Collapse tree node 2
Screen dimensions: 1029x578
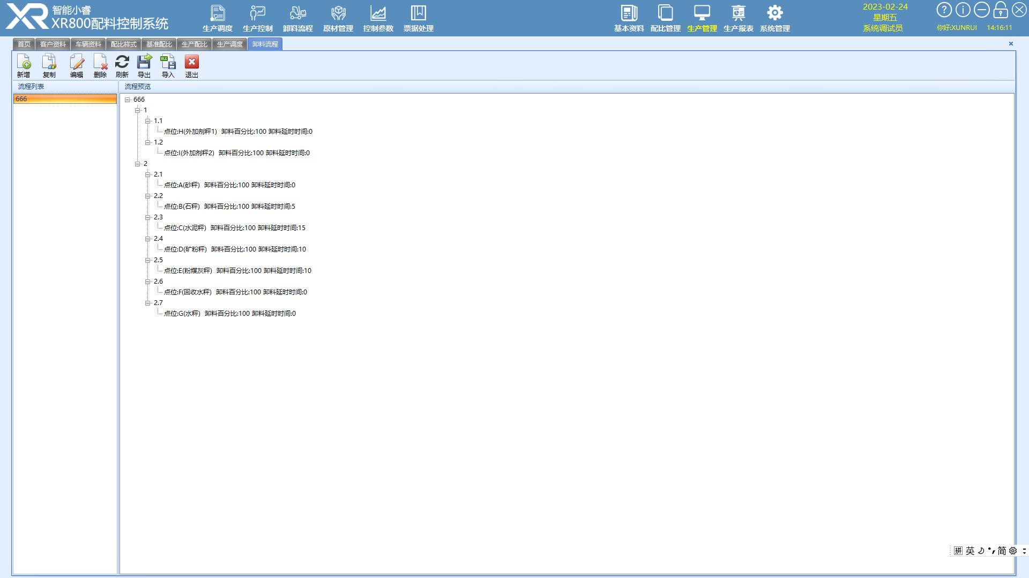(138, 164)
